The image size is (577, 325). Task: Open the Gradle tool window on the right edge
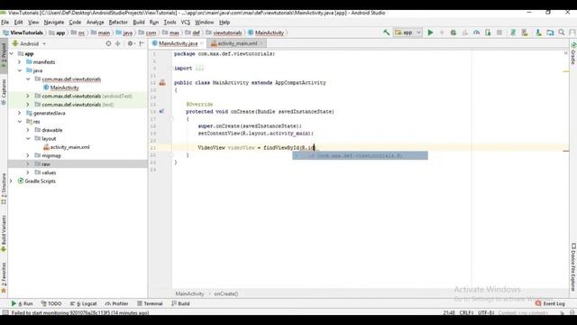573,53
